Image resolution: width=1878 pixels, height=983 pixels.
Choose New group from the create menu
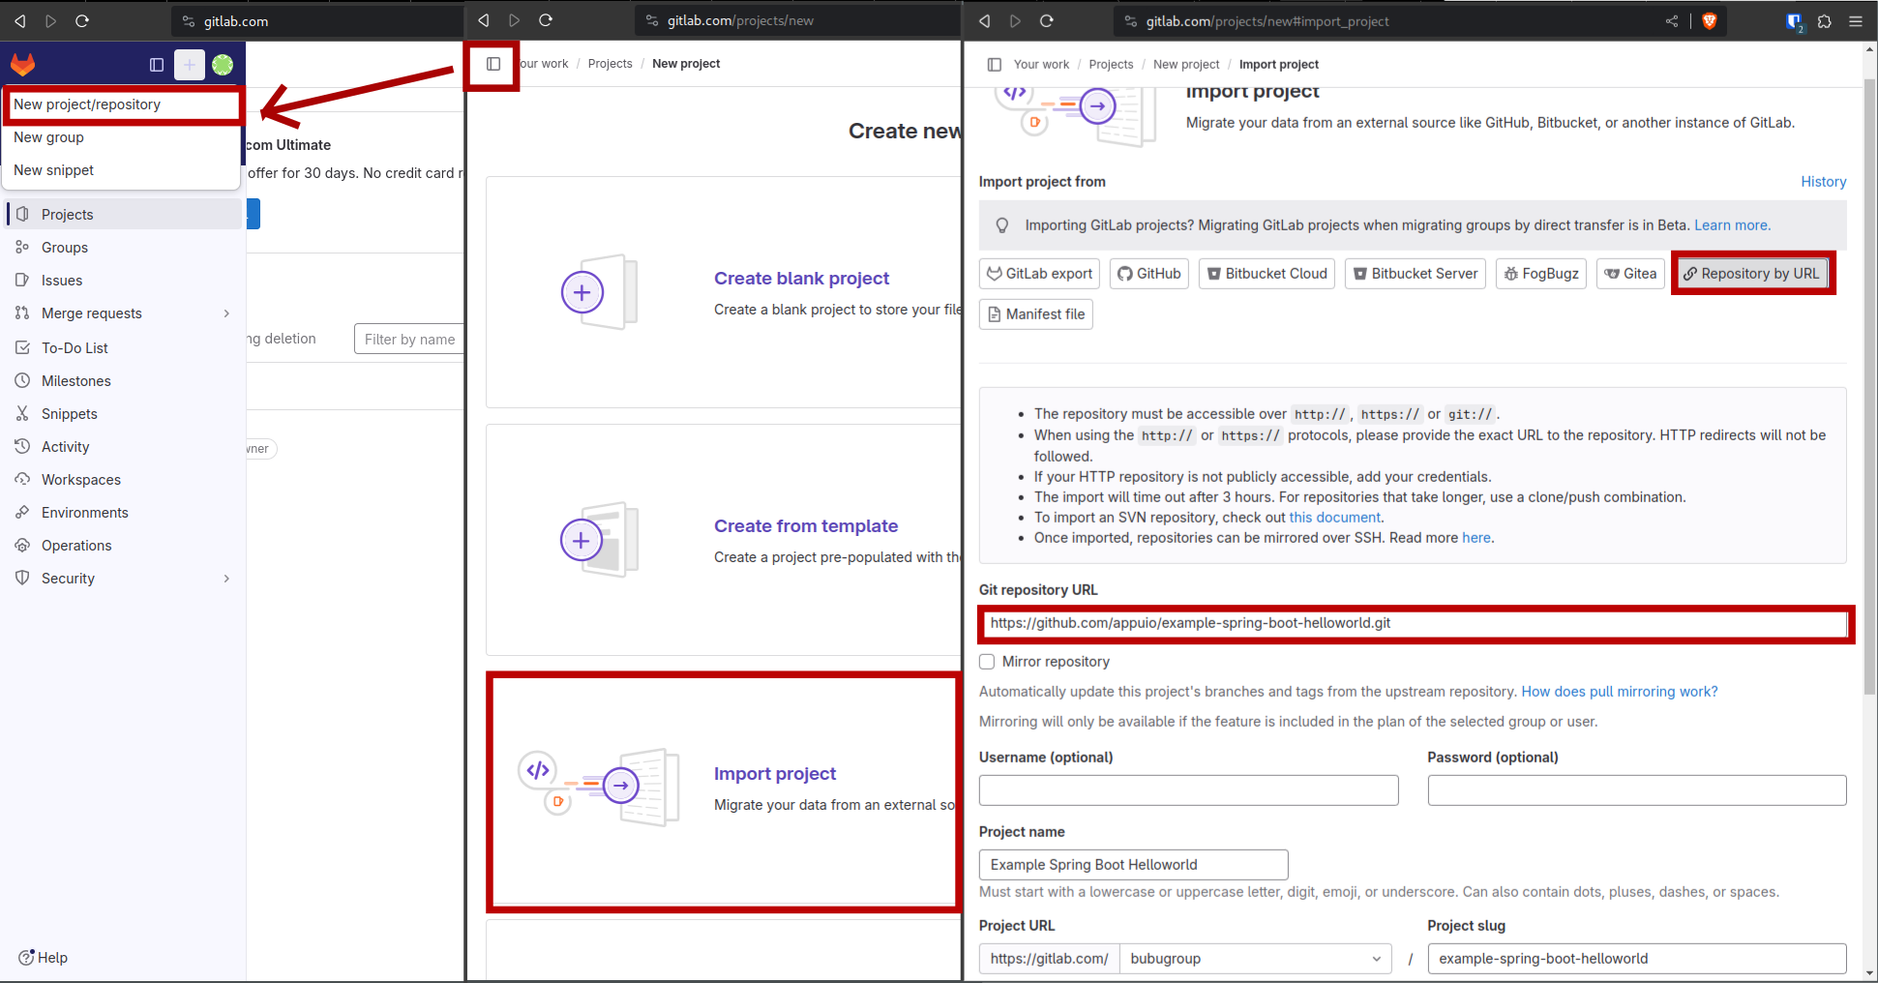click(x=48, y=136)
